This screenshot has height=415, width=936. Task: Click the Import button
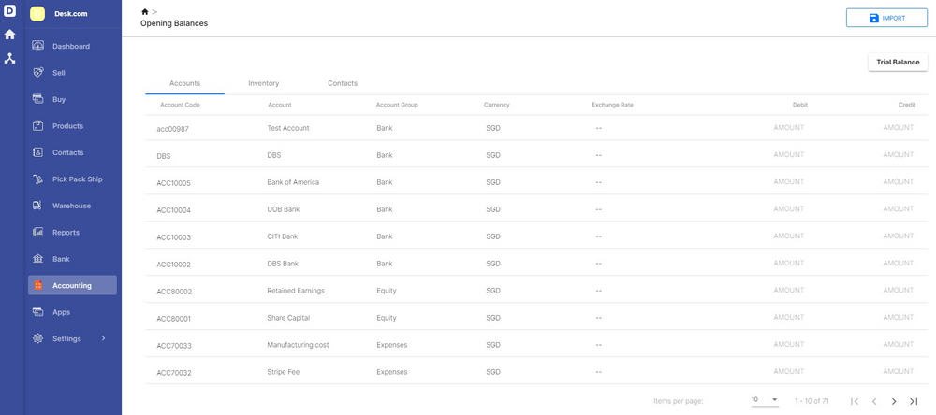point(886,18)
